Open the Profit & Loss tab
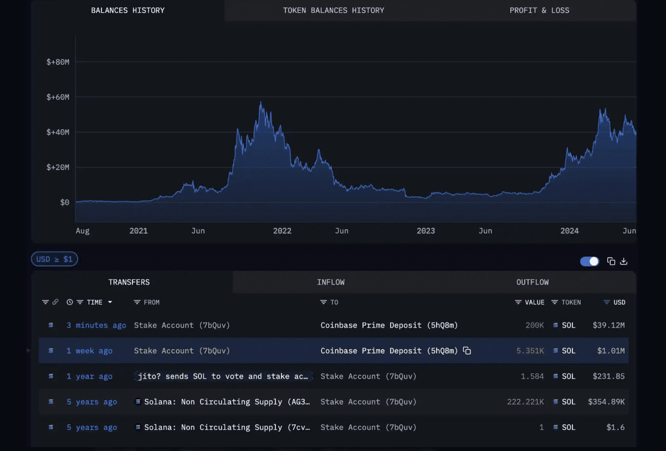The width and height of the screenshot is (666, 451). (x=539, y=11)
